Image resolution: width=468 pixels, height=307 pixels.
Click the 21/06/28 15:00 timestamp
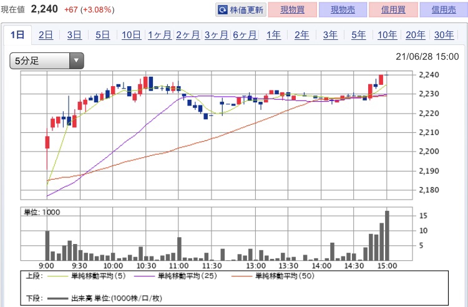click(x=427, y=56)
